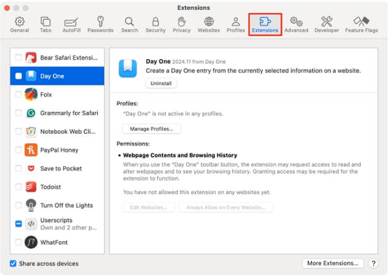The height and width of the screenshot is (276, 389).
Task: Open the Websites globe pane
Action: 209,25
